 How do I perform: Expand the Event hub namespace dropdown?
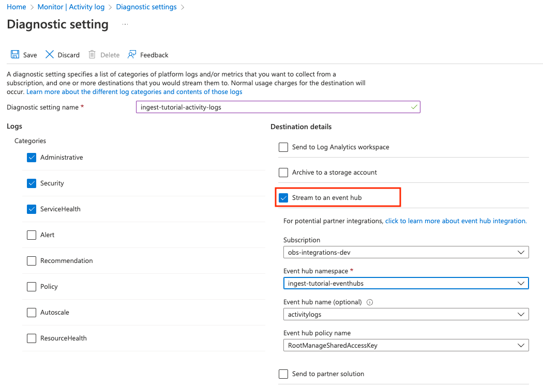[406, 283]
